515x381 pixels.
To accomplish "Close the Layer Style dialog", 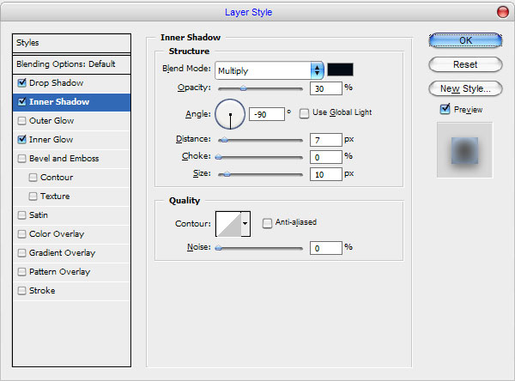I will tap(502, 12).
